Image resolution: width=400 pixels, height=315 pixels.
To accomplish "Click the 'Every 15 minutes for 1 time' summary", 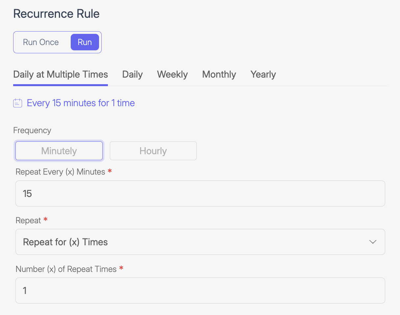I will click(81, 103).
